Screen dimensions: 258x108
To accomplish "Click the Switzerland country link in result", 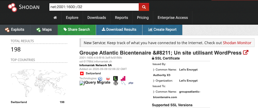I will tap(93, 73).
